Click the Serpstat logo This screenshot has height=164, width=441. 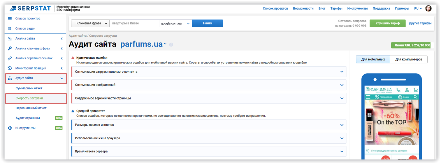click(x=30, y=8)
